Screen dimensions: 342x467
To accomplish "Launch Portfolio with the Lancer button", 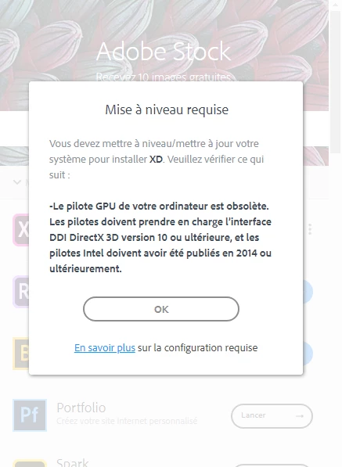I will pyautogui.click(x=272, y=416).
